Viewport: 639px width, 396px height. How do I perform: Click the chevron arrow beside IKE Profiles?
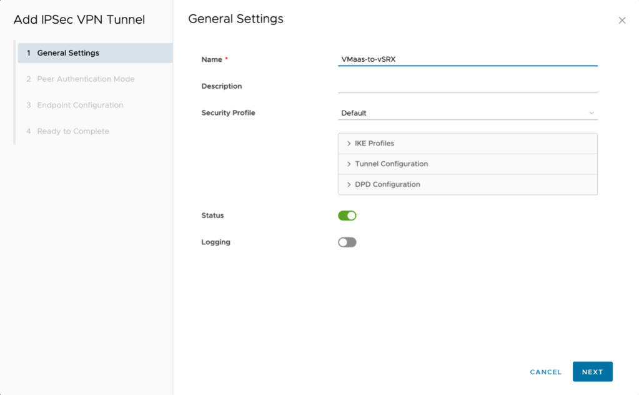click(349, 144)
